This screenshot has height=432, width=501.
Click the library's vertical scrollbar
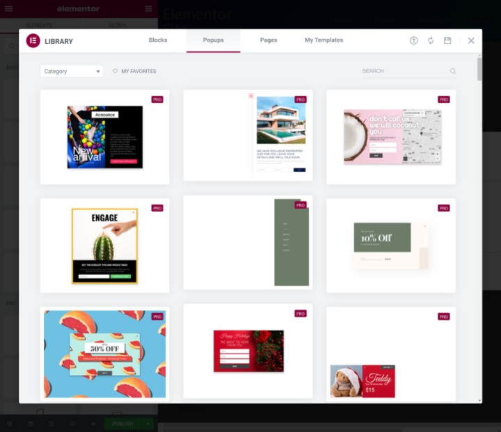pyautogui.click(x=479, y=70)
